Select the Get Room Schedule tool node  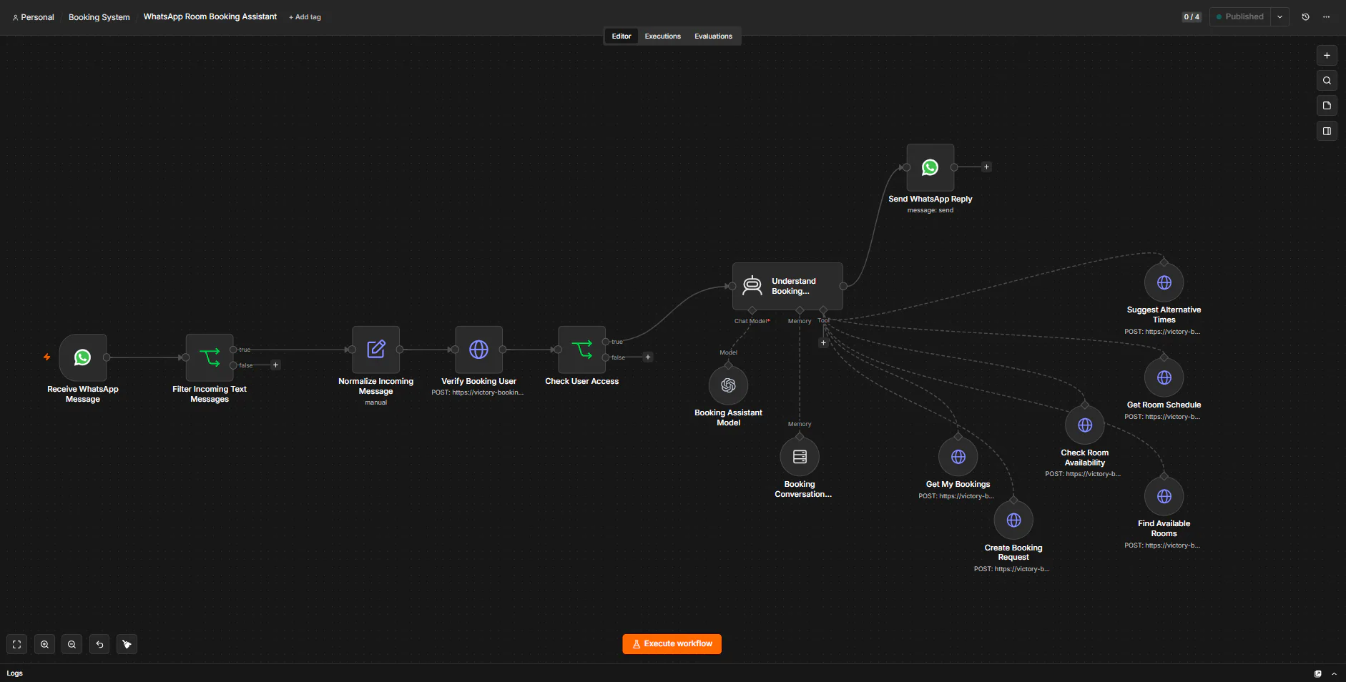[1164, 377]
